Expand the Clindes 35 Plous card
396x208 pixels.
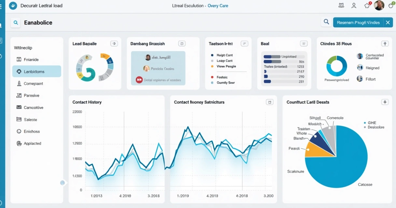point(385,44)
